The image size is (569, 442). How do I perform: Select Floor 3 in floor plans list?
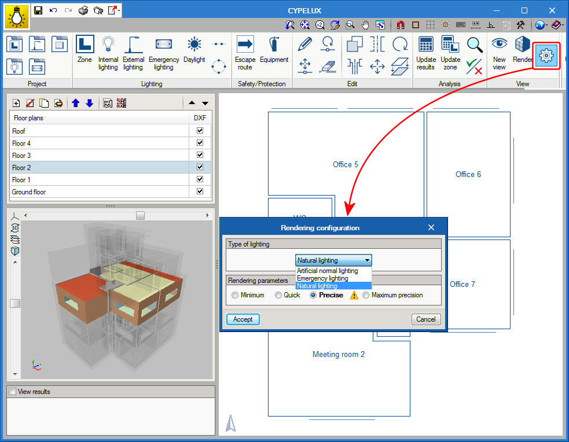pos(22,156)
